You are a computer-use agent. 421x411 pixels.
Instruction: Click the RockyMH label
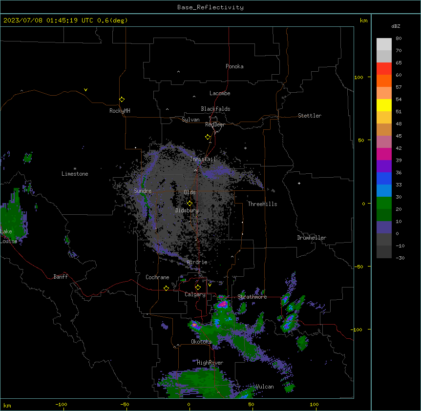[x=120, y=111]
